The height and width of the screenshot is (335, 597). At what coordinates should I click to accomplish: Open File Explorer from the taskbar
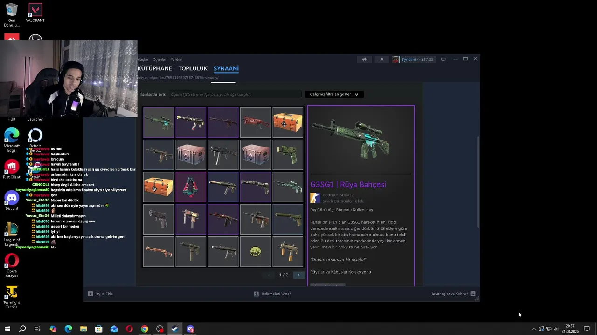pyautogui.click(x=83, y=329)
